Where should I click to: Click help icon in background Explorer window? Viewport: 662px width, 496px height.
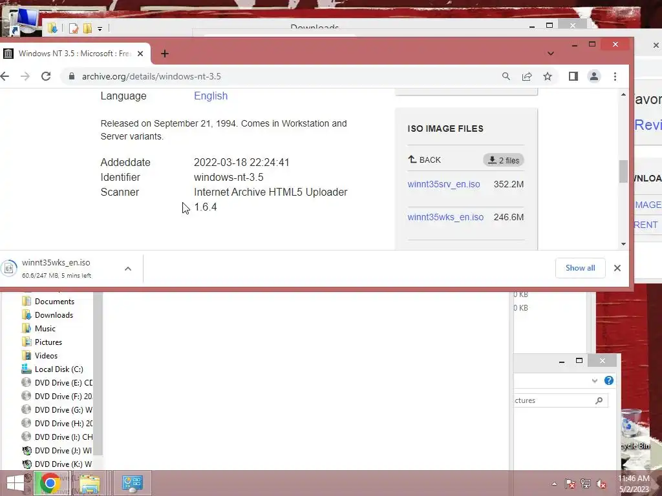[x=609, y=380]
